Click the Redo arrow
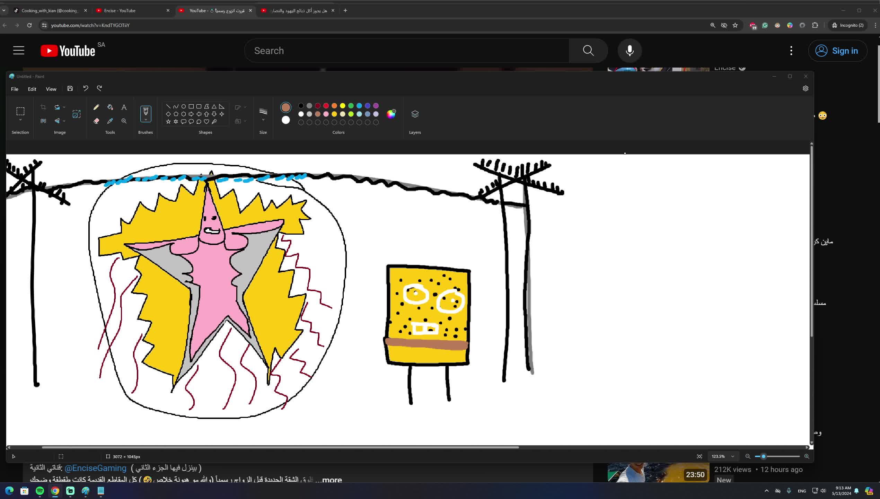880x499 pixels. point(99,89)
